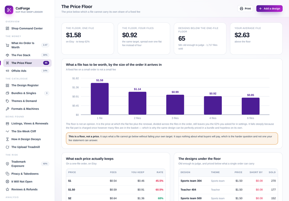
Task: Click the copy icon for Piracy & Takedowns
Action: click(7, 174)
